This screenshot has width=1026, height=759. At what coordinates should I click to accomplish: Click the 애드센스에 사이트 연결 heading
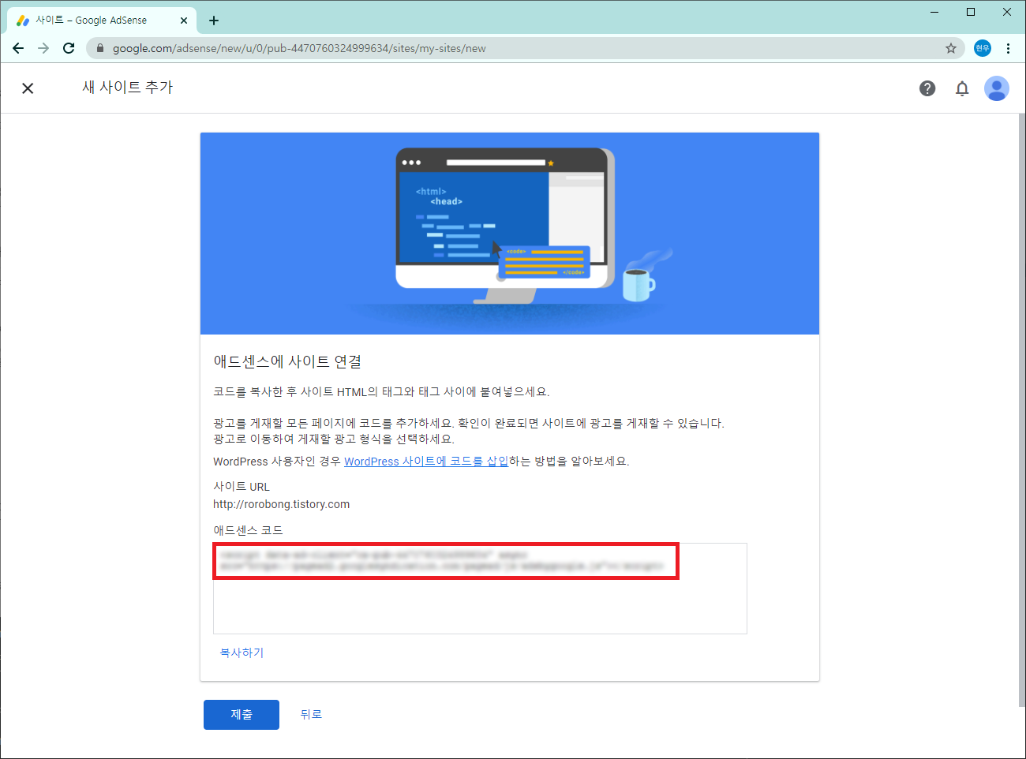(287, 361)
